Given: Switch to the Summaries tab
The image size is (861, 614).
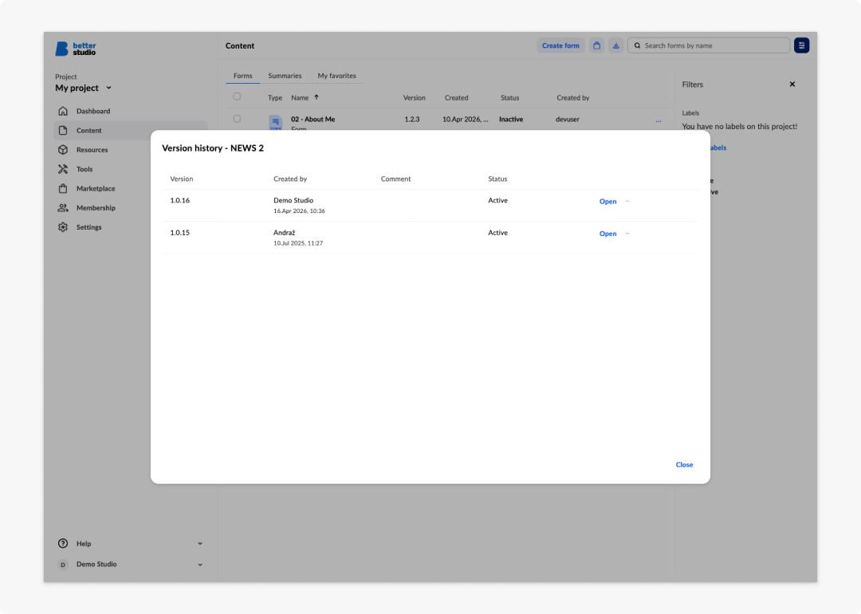Looking at the screenshot, I should click(285, 76).
